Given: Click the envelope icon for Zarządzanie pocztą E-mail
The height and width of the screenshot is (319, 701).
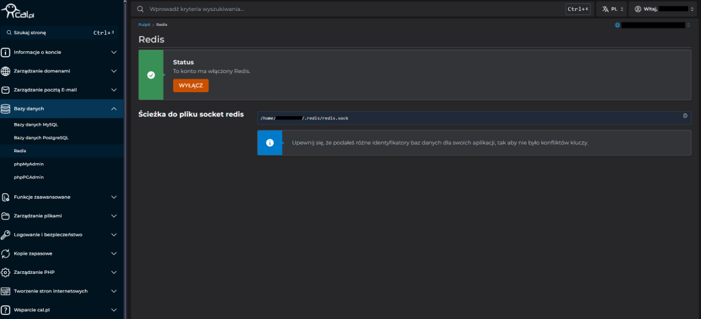Looking at the screenshot, I should pyautogui.click(x=6, y=89).
